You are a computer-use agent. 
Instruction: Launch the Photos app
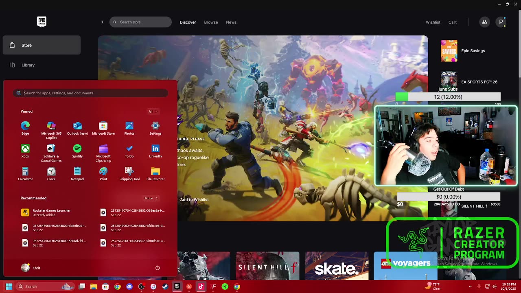[129, 128]
